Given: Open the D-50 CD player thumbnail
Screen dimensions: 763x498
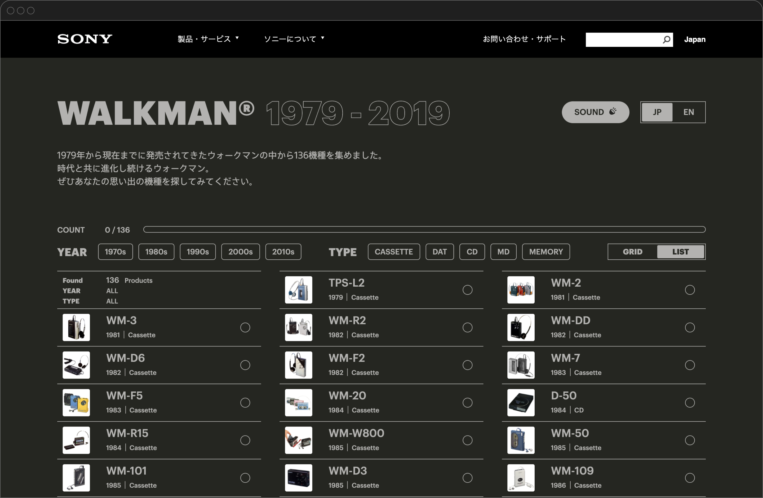Looking at the screenshot, I should tap(521, 403).
